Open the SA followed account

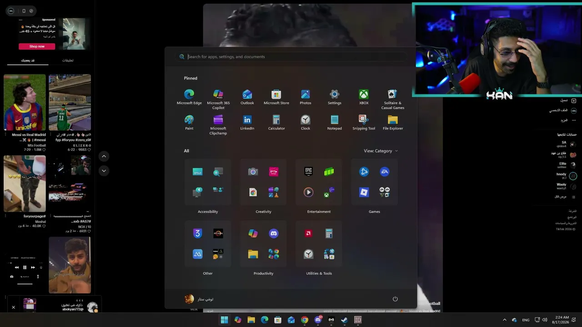click(x=567, y=144)
